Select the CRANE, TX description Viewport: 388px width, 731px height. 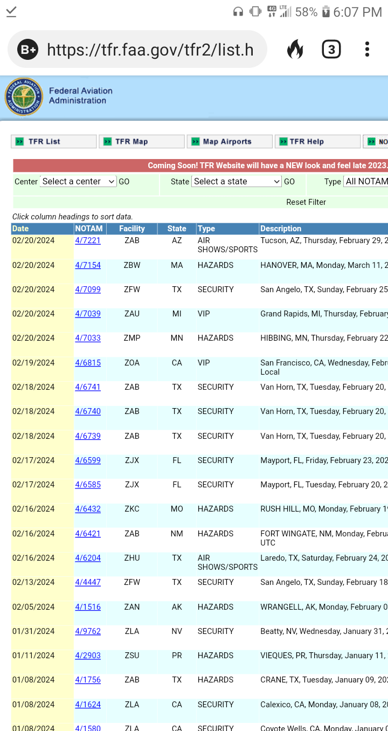pyautogui.click(x=324, y=680)
